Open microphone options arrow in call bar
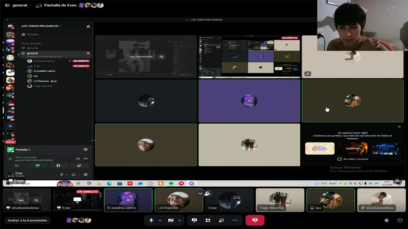The height and width of the screenshot is (229, 408). (x=160, y=220)
